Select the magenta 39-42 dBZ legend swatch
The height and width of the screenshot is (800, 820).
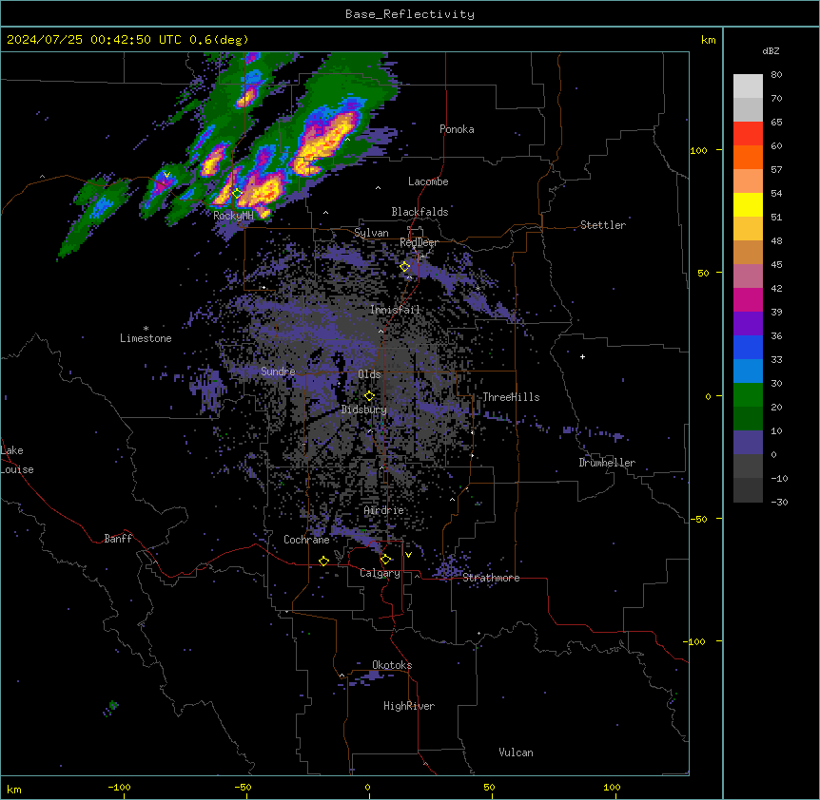748,299
